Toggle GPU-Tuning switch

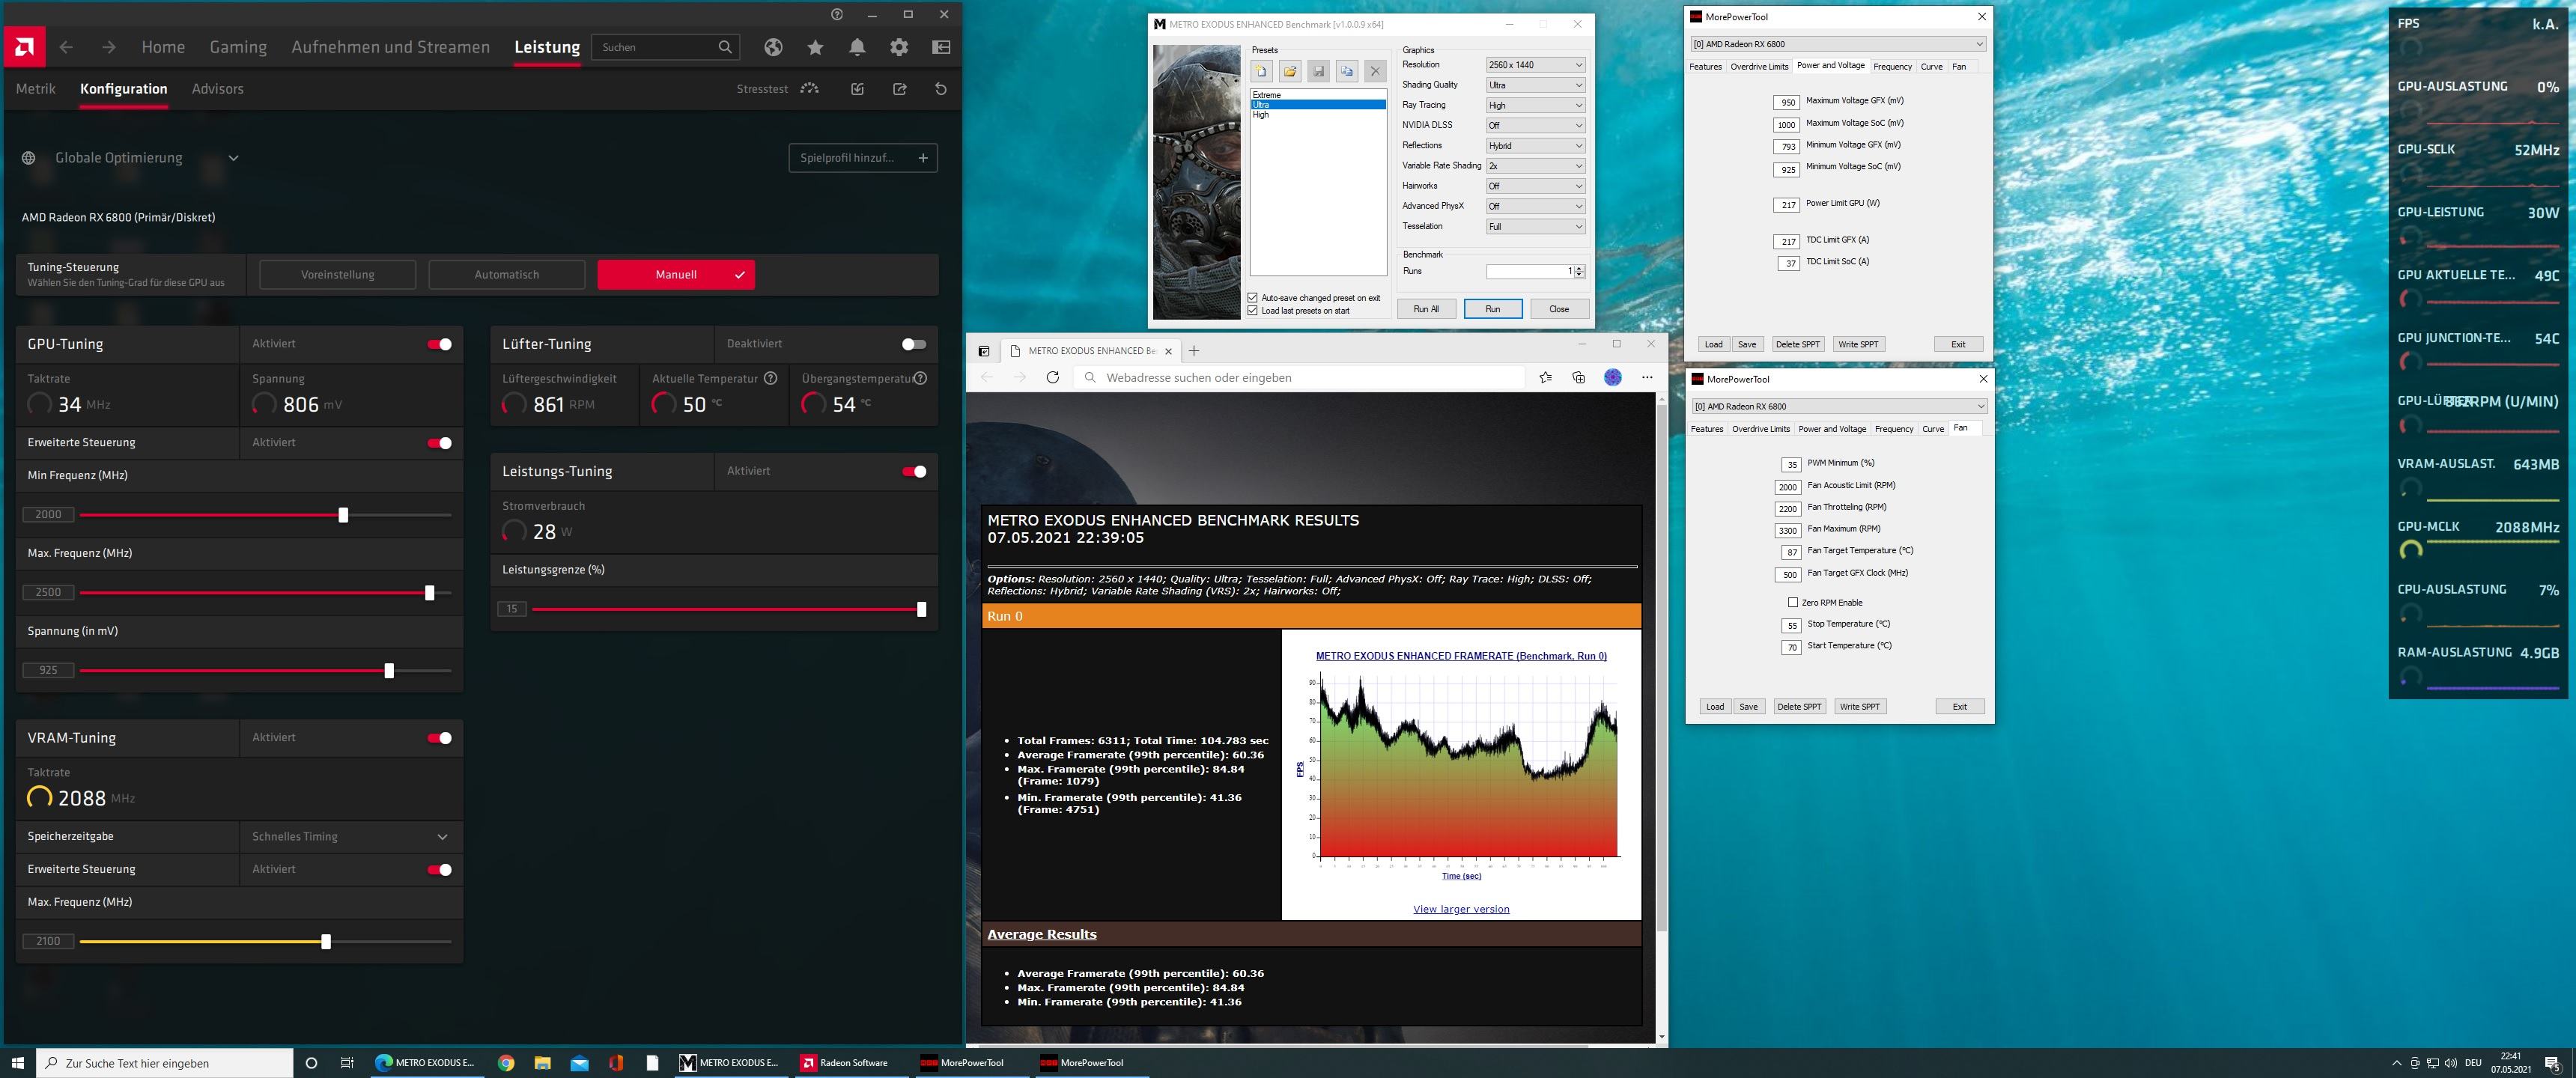click(439, 344)
